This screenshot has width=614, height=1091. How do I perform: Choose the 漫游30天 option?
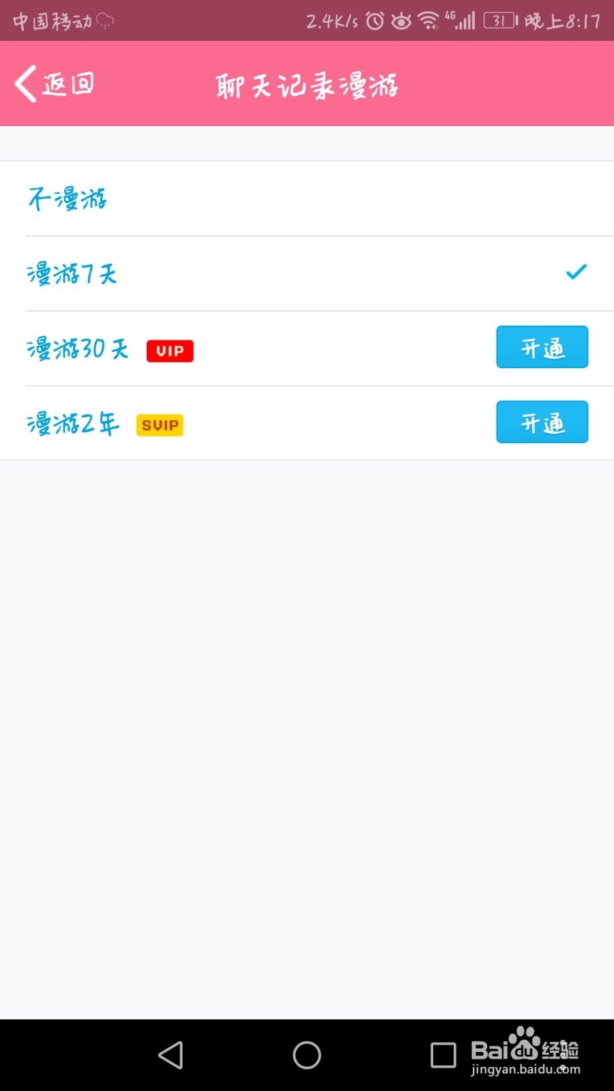point(77,349)
